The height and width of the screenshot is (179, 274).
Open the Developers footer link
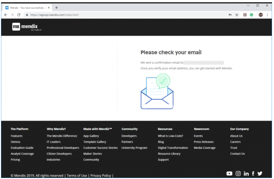click(x=129, y=136)
